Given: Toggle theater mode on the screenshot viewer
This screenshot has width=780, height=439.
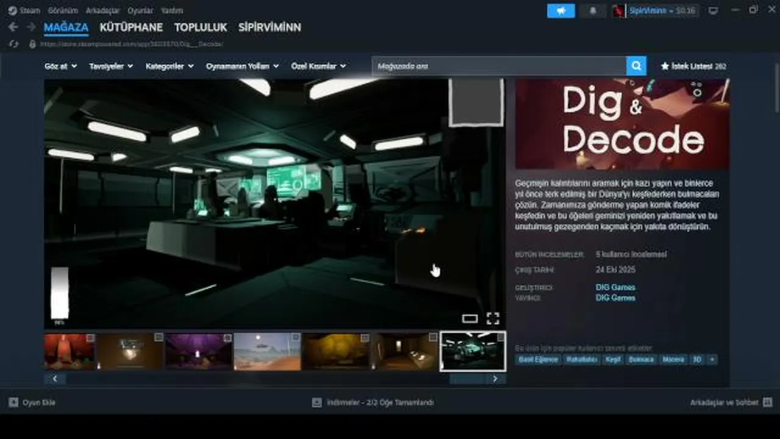Looking at the screenshot, I should 470,318.
